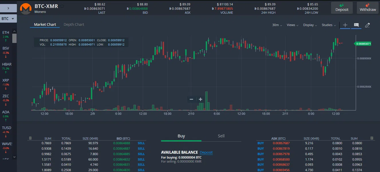Viewport: 380px width, 172px height.
Task: Click the ask size value 9.216
Action: (x=309, y=143)
